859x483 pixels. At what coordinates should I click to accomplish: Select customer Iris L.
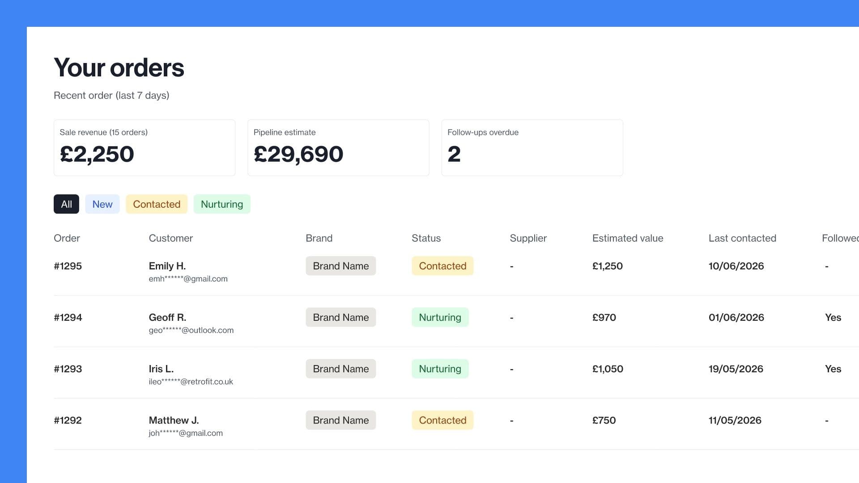[161, 369]
